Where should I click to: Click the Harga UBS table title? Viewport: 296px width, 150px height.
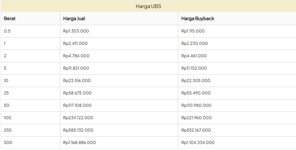point(148,6)
